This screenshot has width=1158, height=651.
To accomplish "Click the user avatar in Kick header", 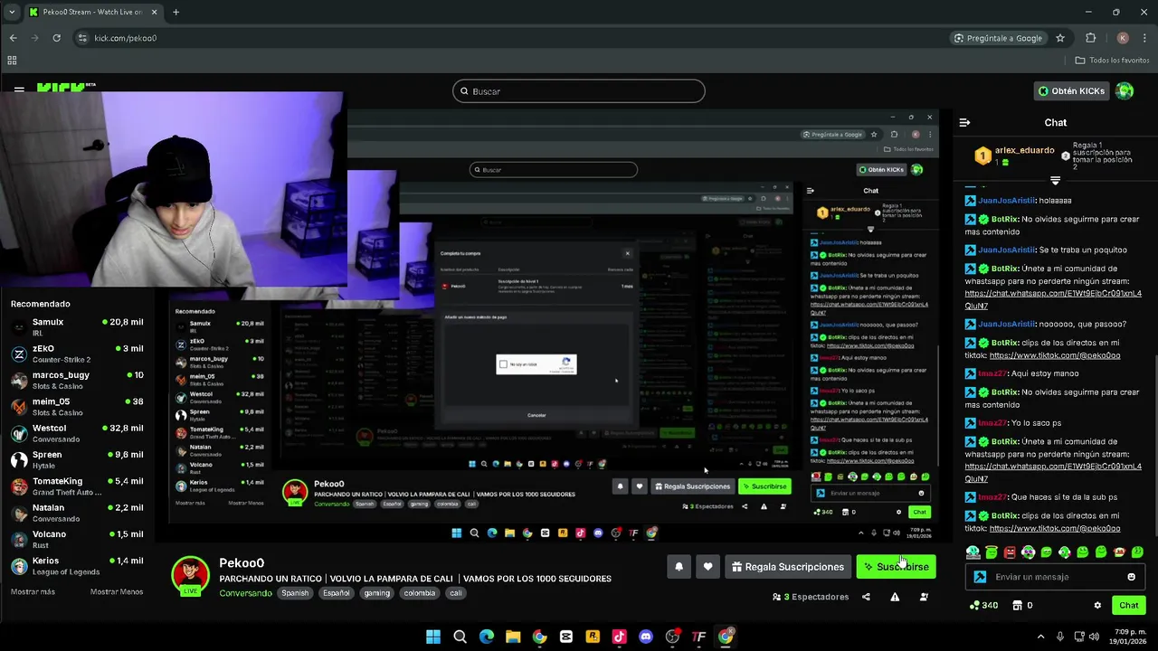I will pyautogui.click(x=1125, y=90).
